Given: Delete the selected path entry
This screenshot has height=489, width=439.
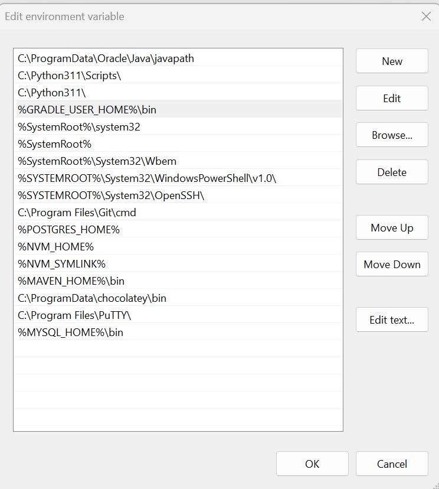Looking at the screenshot, I should point(392,172).
